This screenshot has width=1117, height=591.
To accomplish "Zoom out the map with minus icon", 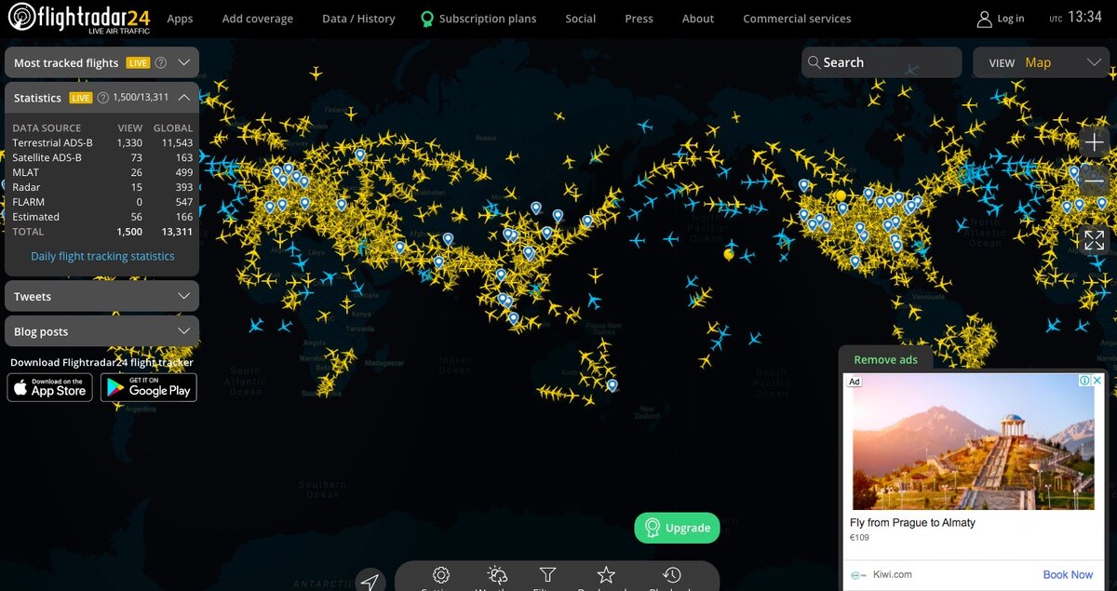I will [1094, 181].
